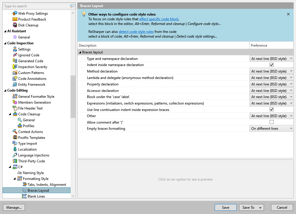
Task: Collapse the Code Cleanup tree node
Action: pos(10,114)
